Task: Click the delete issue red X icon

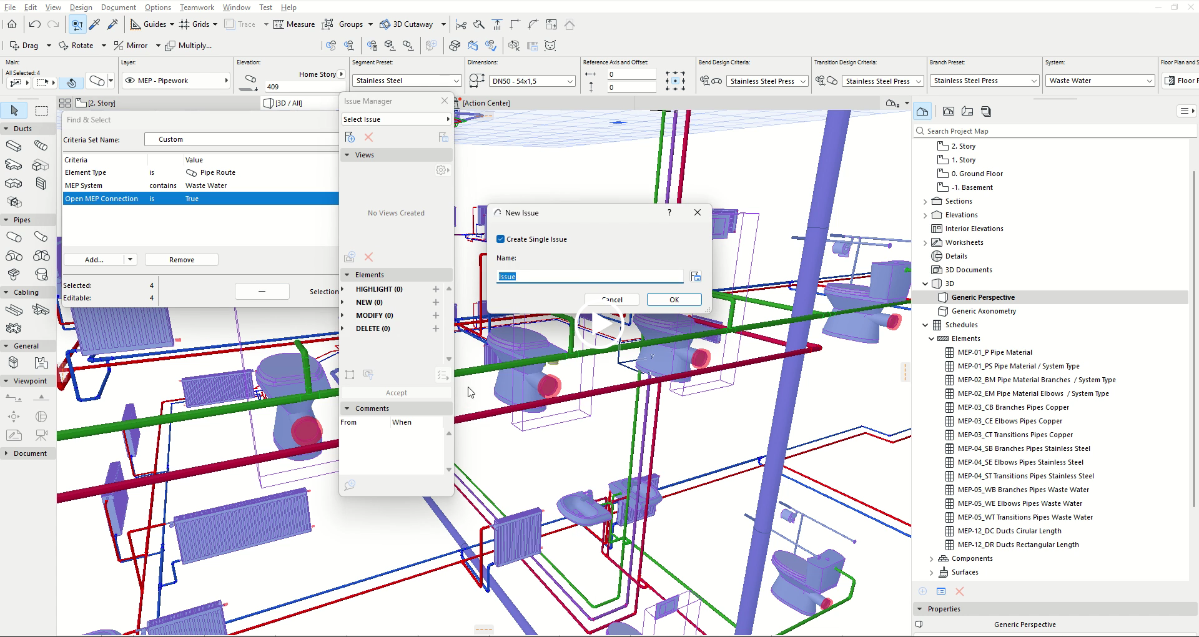Action: coord(368,137)
